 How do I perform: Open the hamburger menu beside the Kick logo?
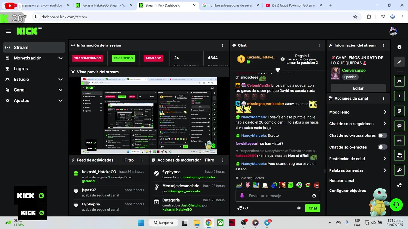coord(8,31)
